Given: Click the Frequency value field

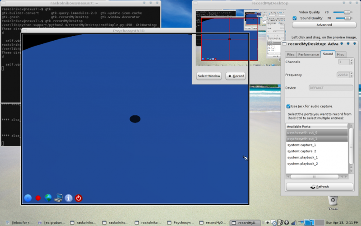Looking at the screenshot, I should [x=343, y=75].
